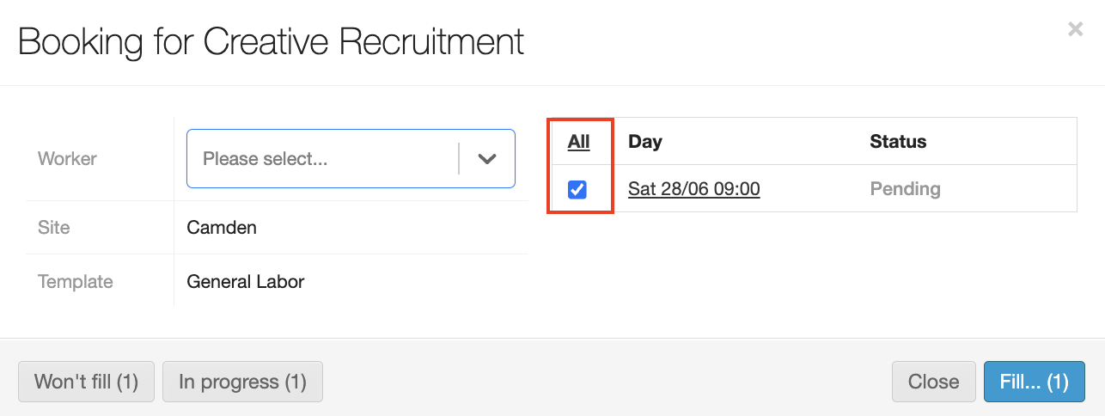This screenshot has width=1105, height=416.
Task: Click the Camden site value
Action: click(222, 228)
